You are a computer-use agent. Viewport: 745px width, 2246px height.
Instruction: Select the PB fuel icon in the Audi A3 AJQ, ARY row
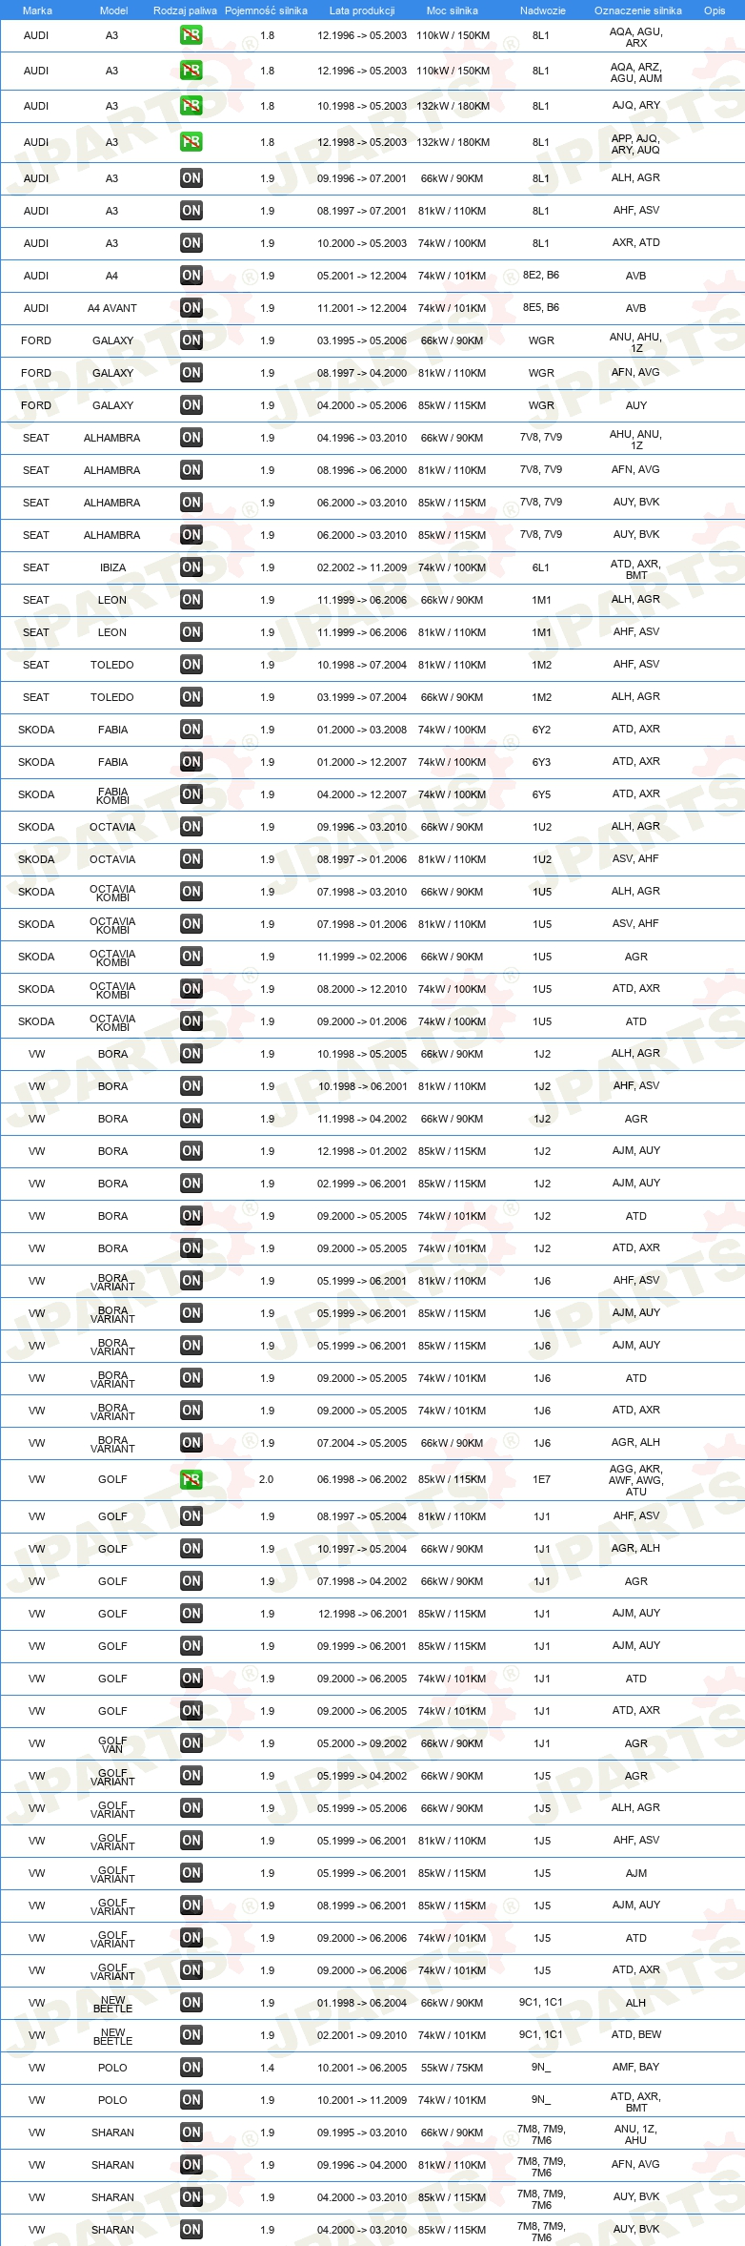click(x=191, y=106)
